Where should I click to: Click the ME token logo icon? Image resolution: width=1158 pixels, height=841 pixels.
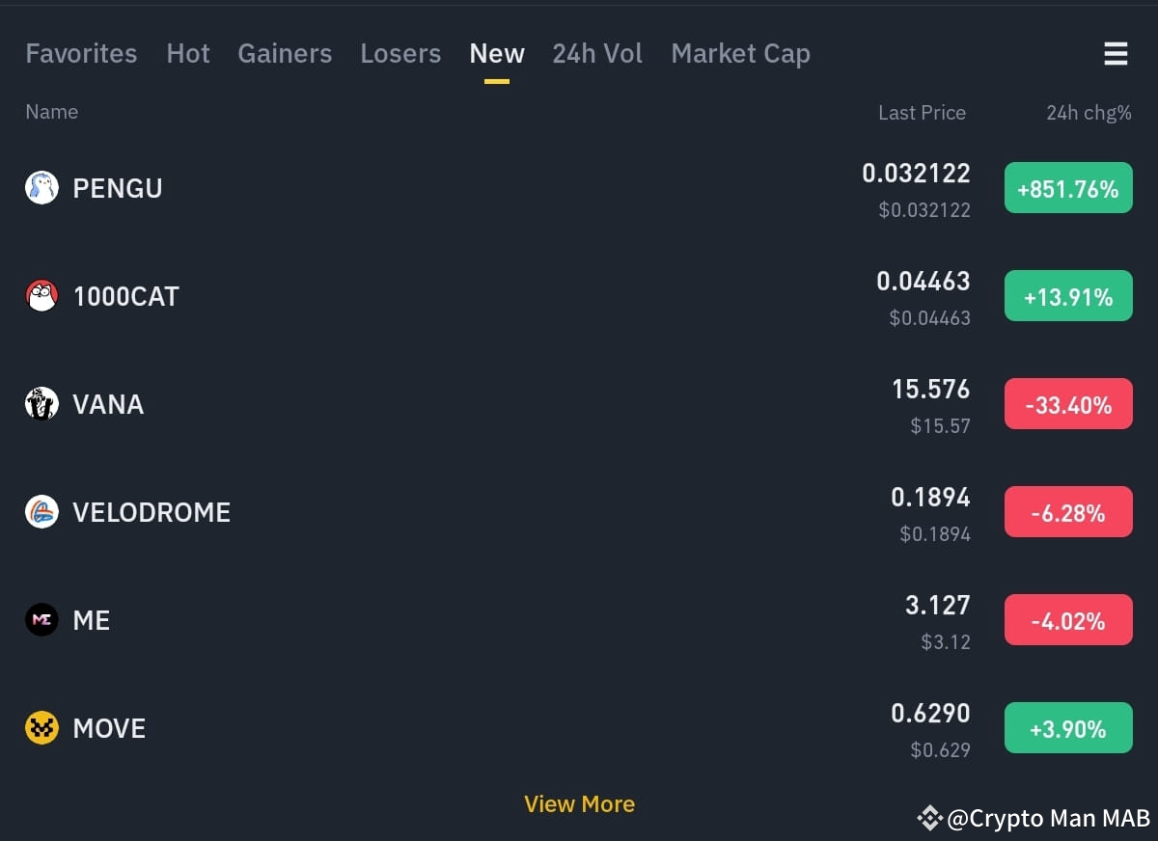click(41, 620)
